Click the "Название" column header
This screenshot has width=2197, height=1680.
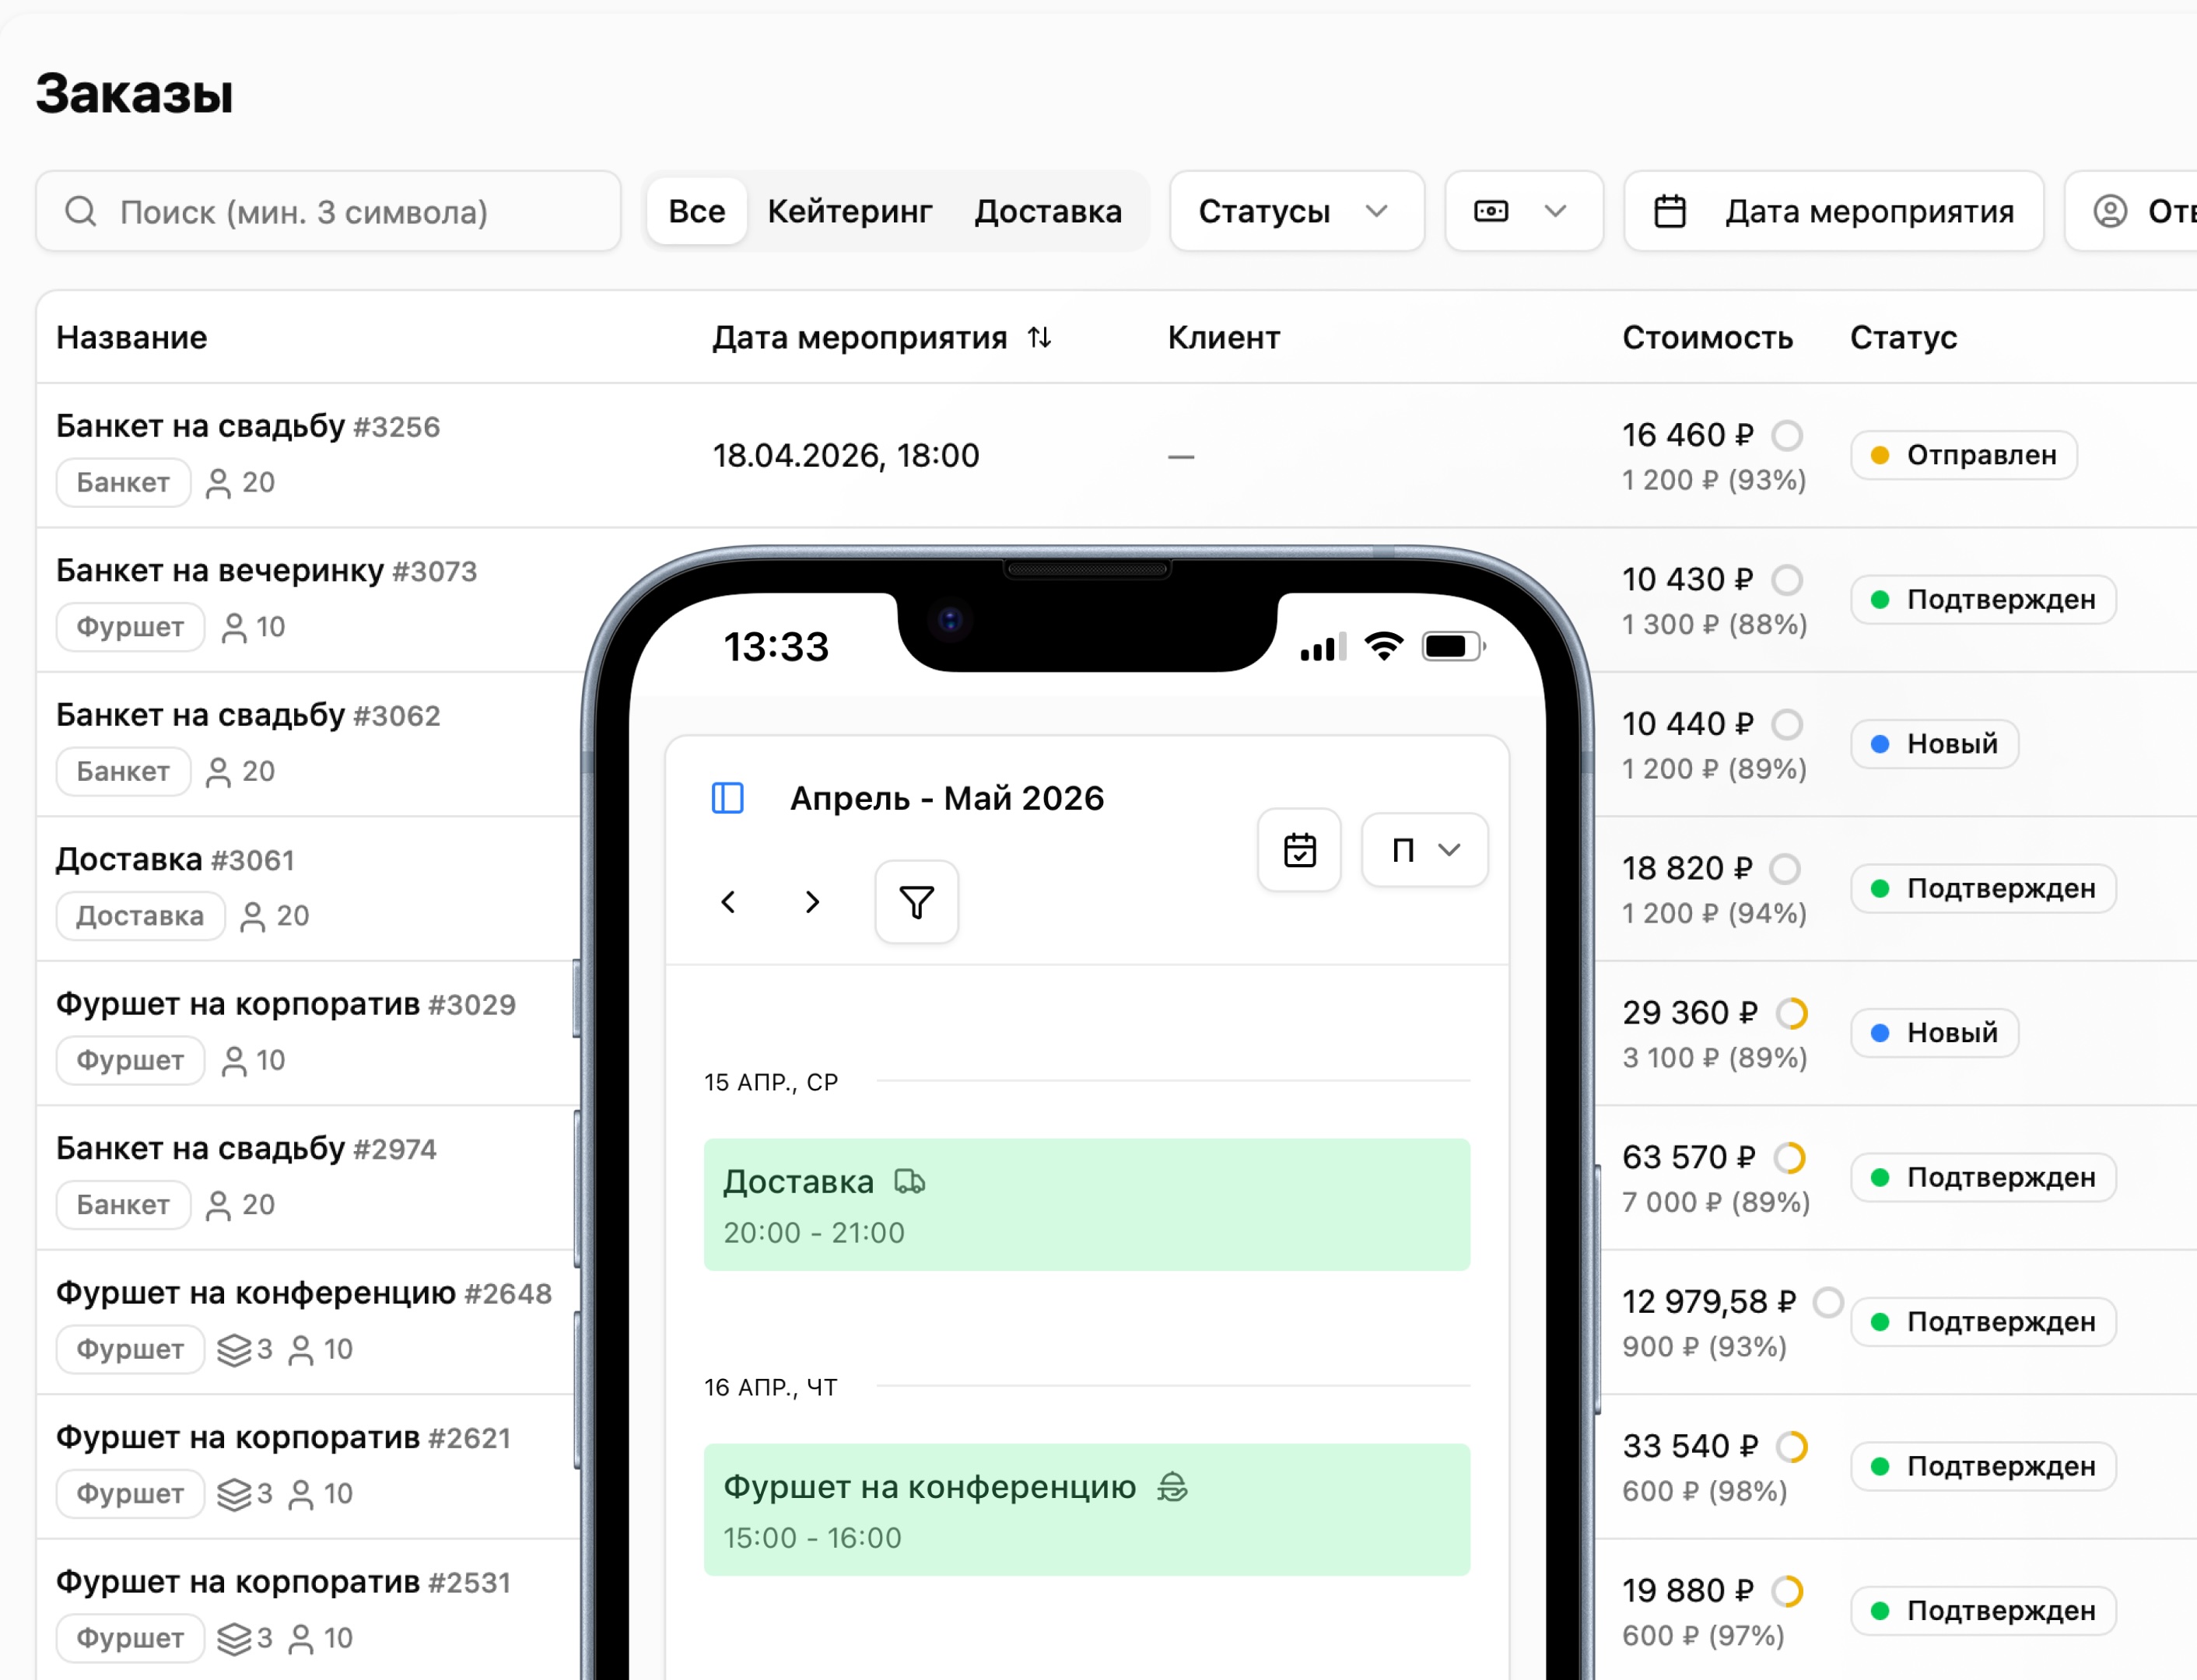(131, 337)
